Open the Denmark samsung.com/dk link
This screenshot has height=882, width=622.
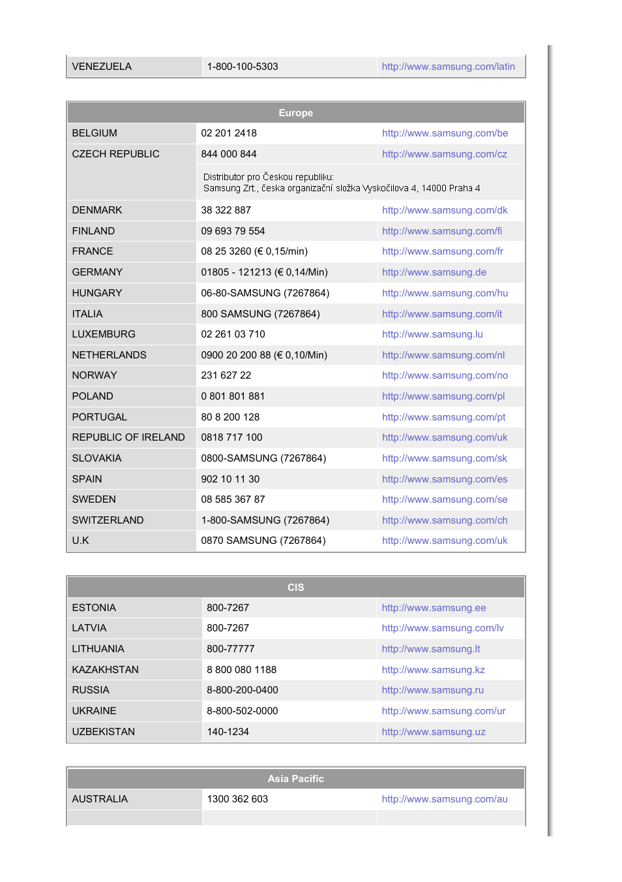(445, 210)
